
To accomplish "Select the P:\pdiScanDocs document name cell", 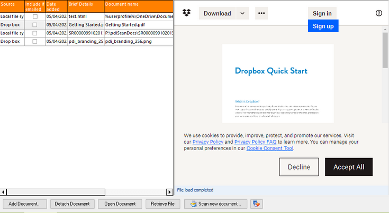I will click(x=139, y=33).
